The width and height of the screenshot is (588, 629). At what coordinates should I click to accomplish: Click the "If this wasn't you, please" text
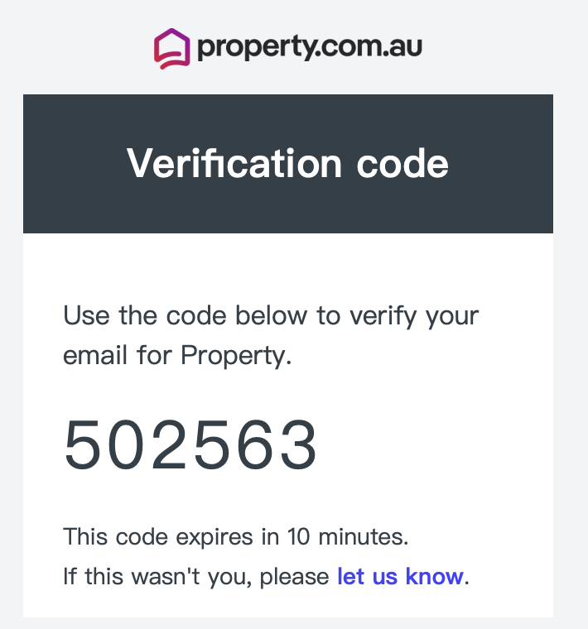pyautogui.click(x=196, y=577)
